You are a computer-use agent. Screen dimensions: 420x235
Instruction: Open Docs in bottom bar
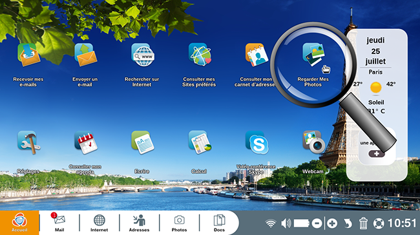219,223
